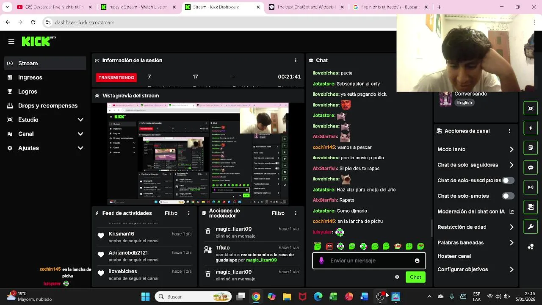
Task: Open OBS Studio from taskbar
Action: coord(380,297)
